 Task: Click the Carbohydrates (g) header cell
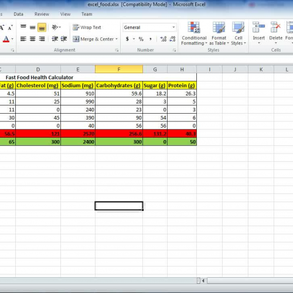pos(119,86)
